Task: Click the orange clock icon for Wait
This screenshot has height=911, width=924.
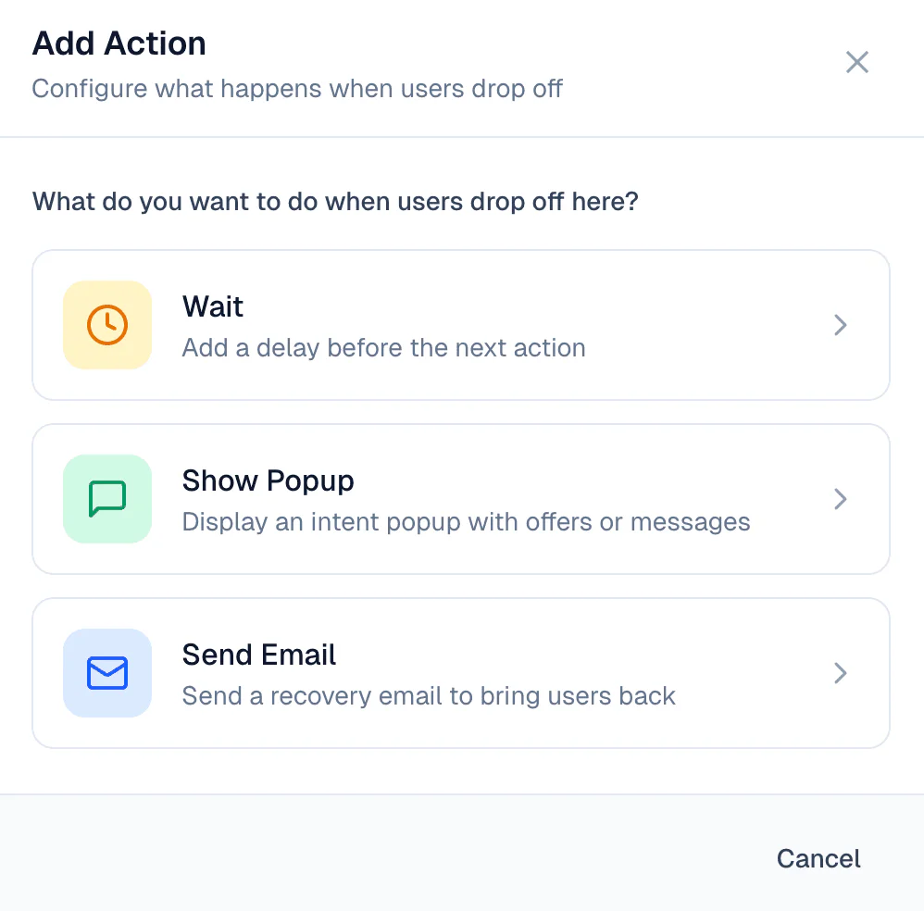Action: point(107,325)
